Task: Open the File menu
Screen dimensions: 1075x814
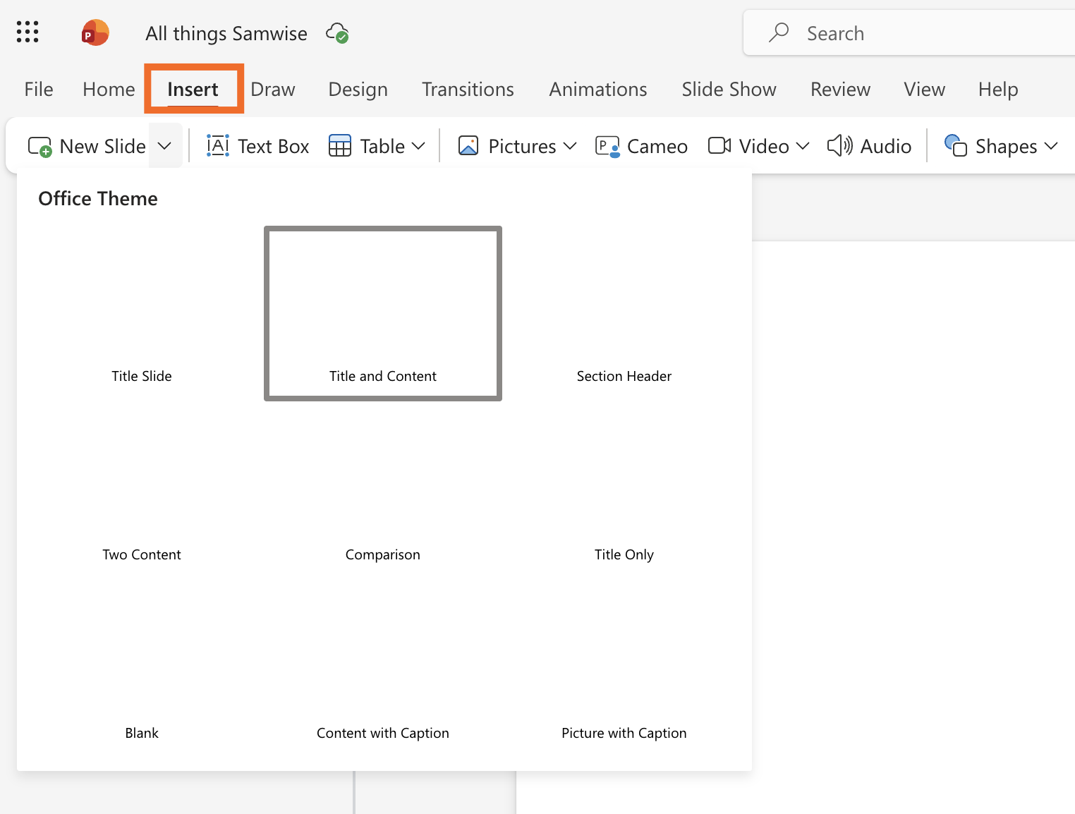Action: (x=39, y=90)
